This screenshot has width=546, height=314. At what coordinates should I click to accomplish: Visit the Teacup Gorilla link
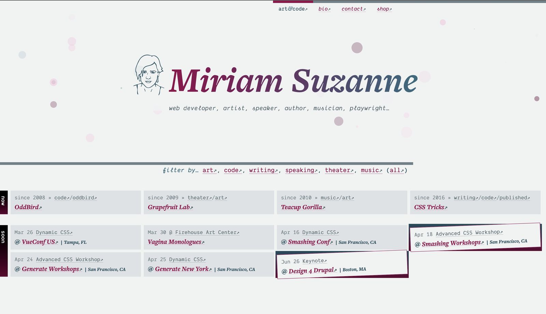(303, 207)
